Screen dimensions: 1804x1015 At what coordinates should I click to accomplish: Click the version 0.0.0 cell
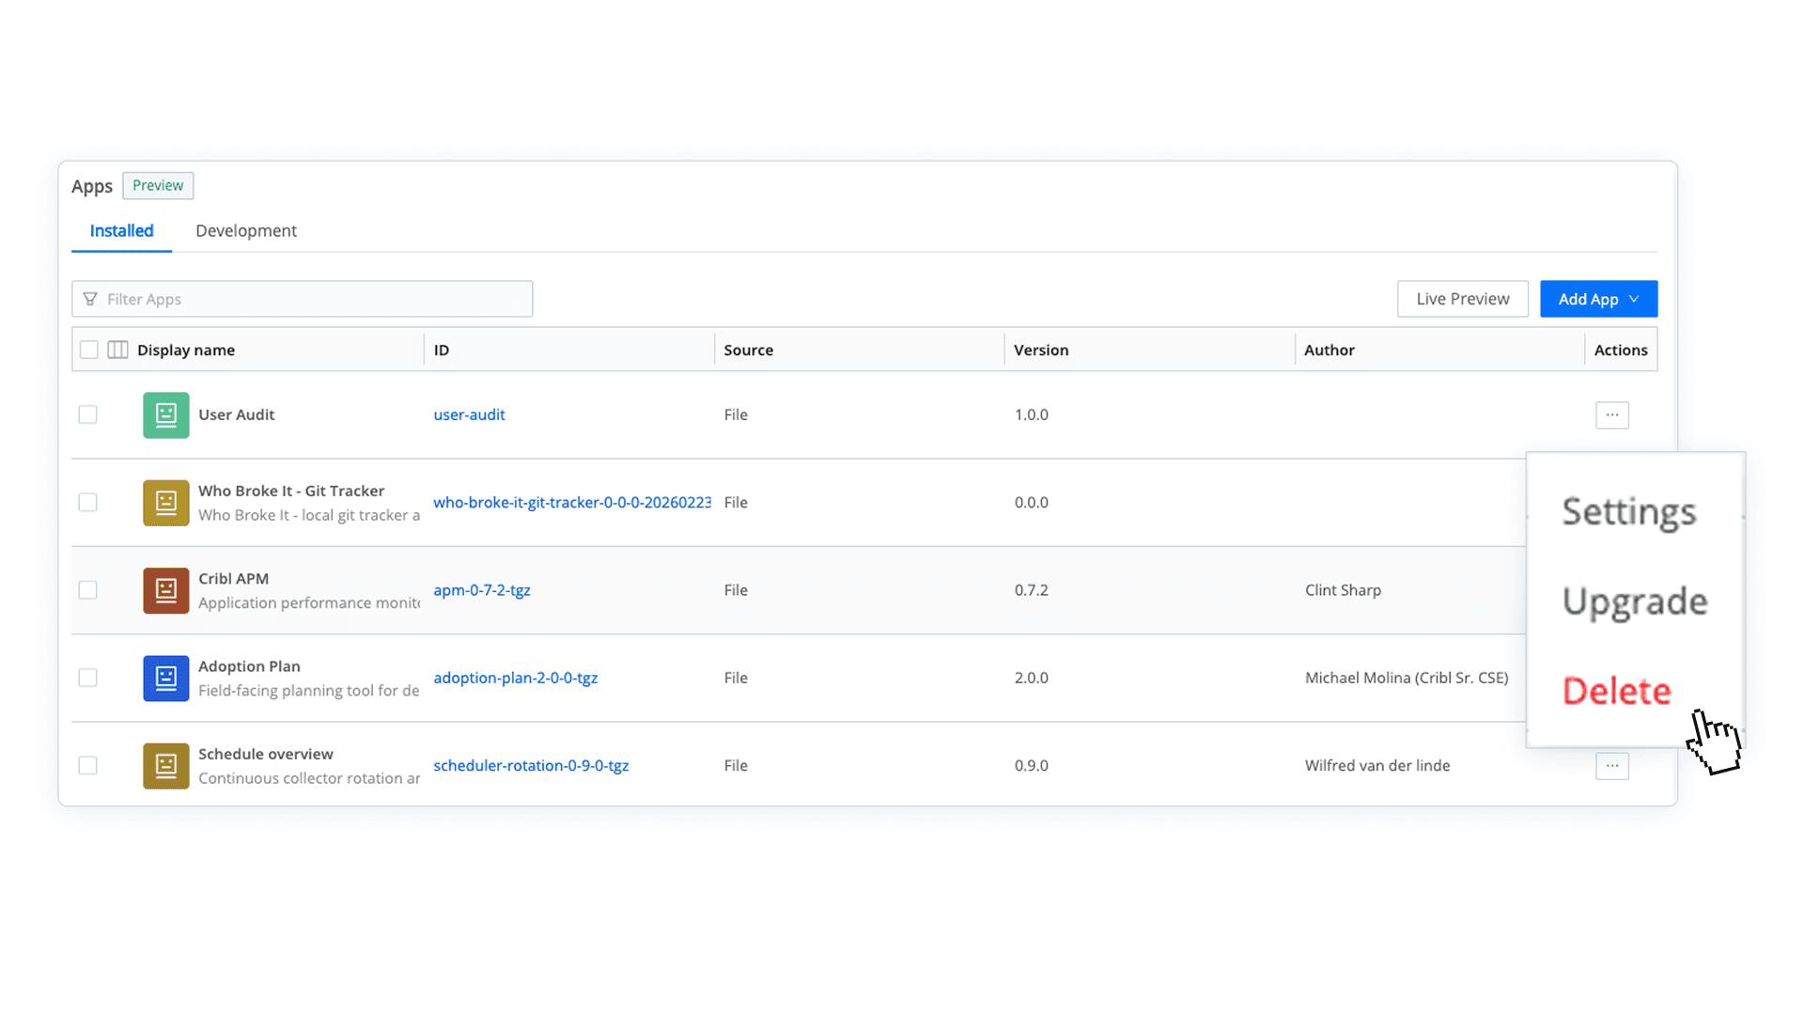click(x=1031, y=502)
